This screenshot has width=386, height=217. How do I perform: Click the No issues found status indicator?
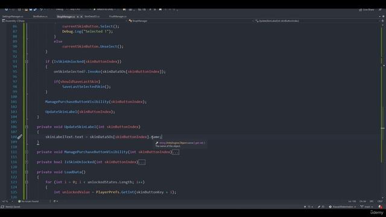pyautogui.click(x=28, y=201)
